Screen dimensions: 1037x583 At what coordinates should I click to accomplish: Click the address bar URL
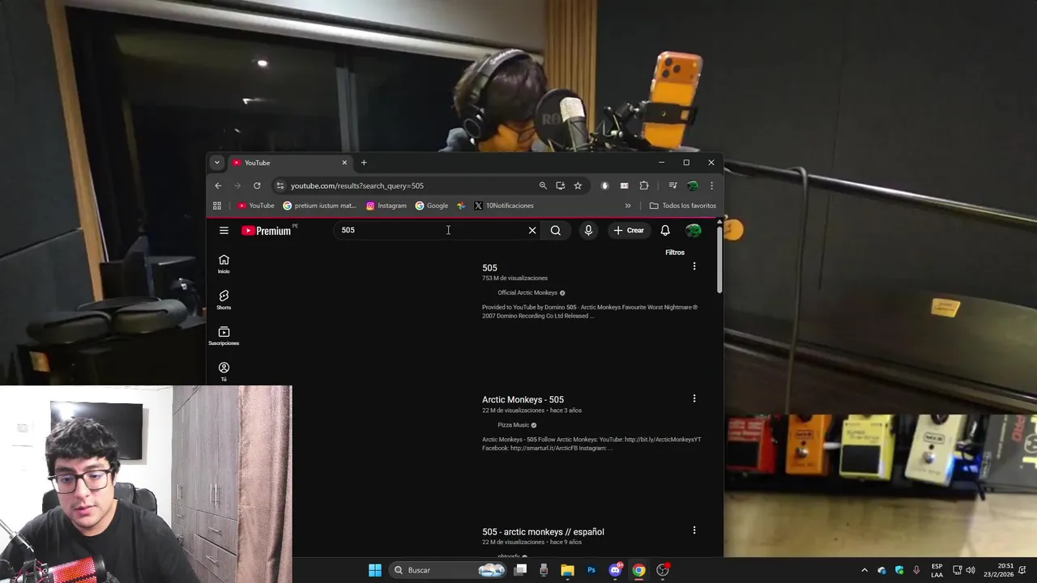[357, 186]
